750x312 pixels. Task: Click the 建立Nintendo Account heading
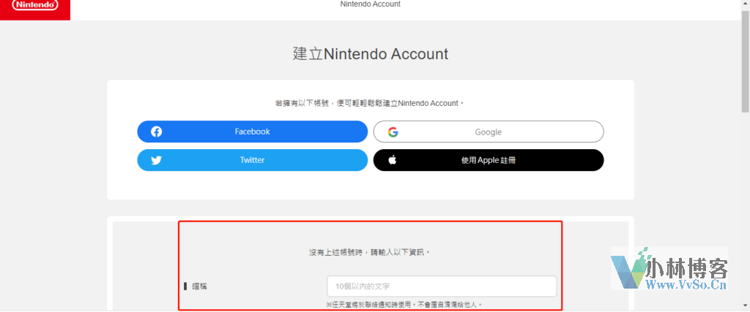pyautogui.click(x=371, y=54)
